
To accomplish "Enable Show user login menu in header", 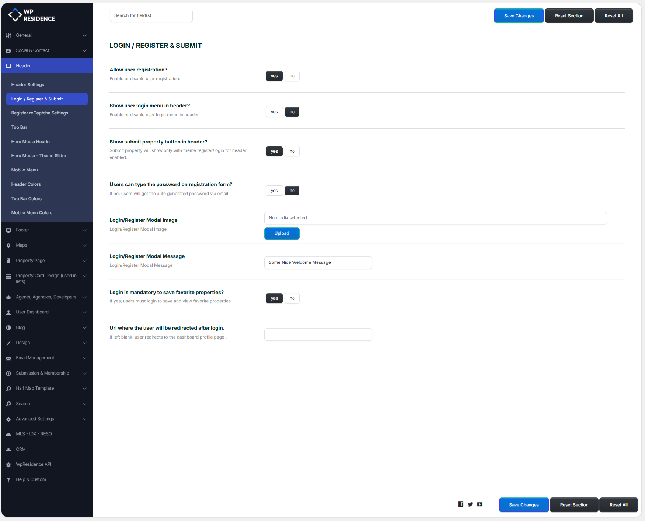I will [274, 112].
